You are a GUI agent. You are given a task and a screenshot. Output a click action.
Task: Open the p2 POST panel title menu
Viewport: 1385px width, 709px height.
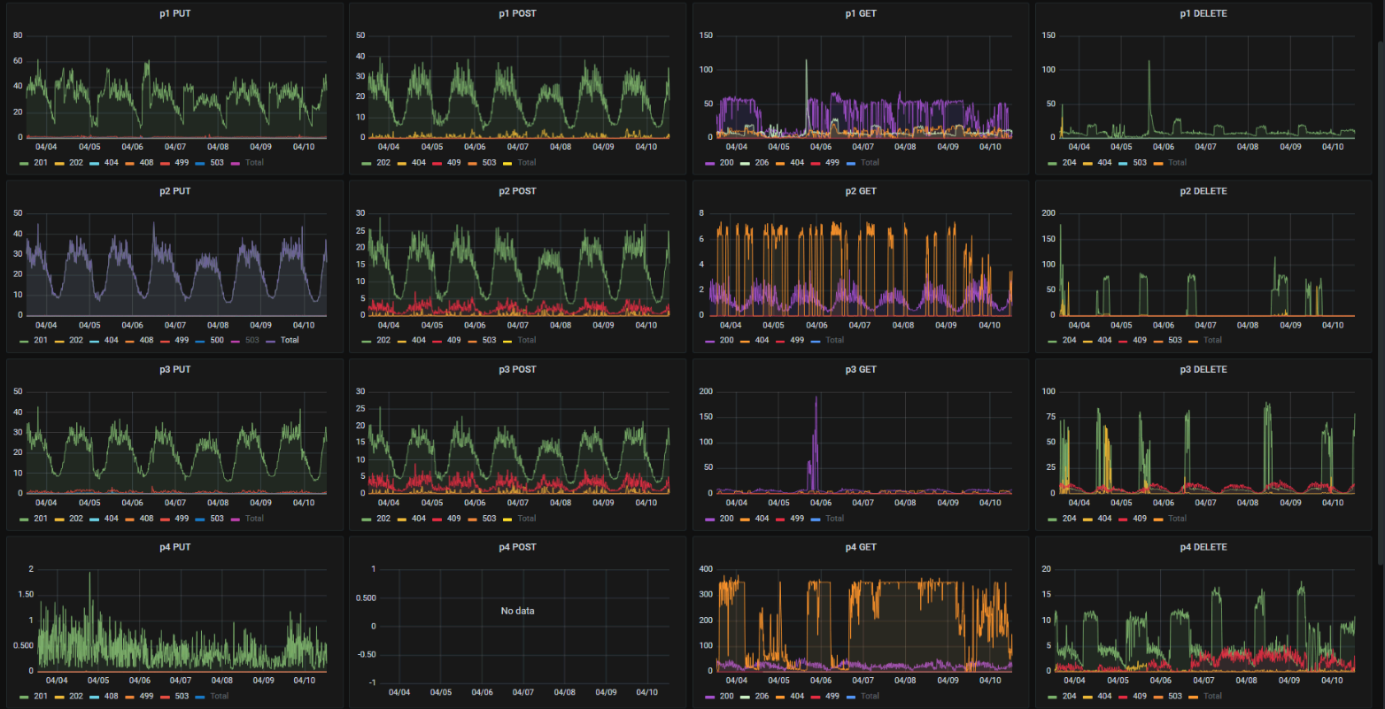pyautogui.click(x=517, y=191)
